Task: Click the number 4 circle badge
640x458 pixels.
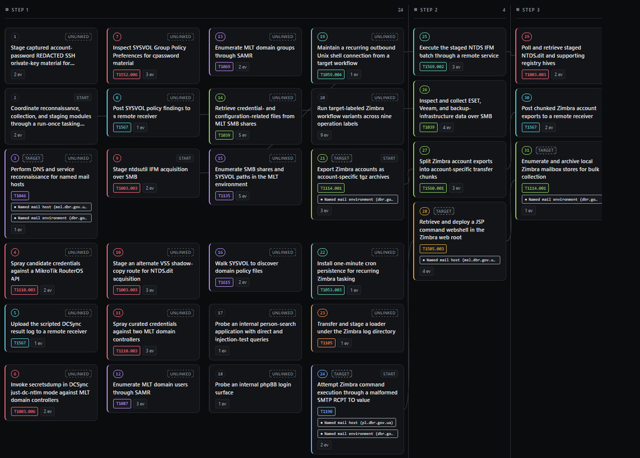Action: tap(15, 252)
